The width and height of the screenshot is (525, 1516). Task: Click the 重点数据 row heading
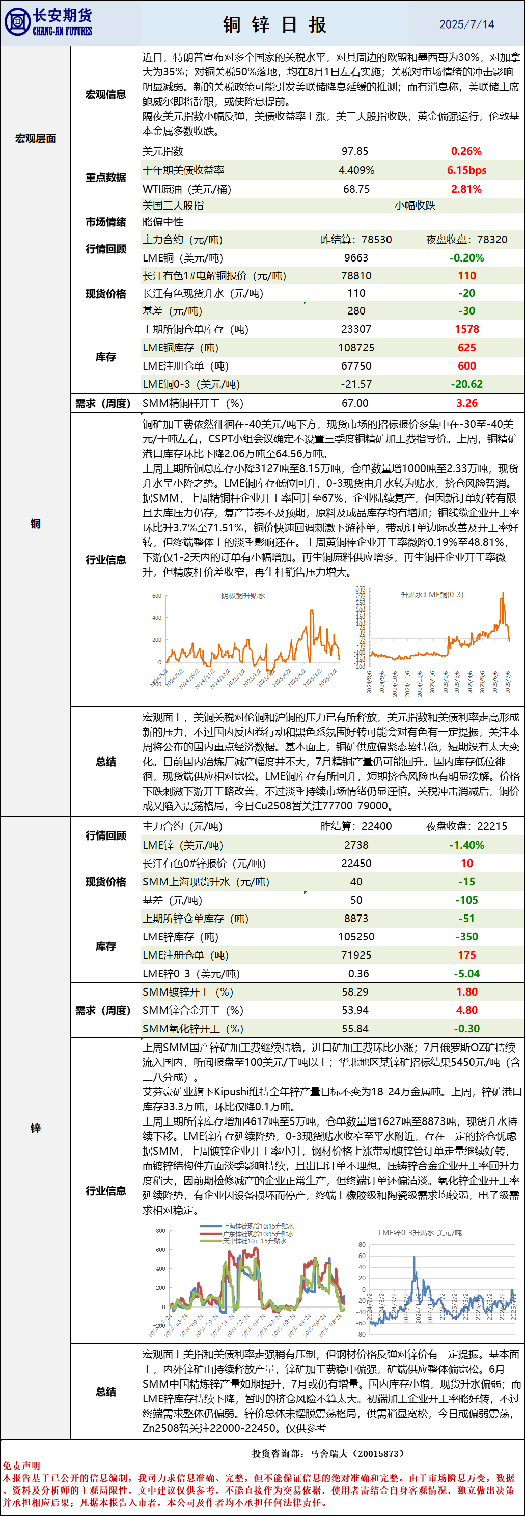[106, 177]
